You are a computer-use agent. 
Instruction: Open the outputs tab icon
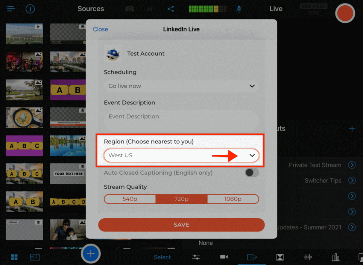click(x=252, y=257)
